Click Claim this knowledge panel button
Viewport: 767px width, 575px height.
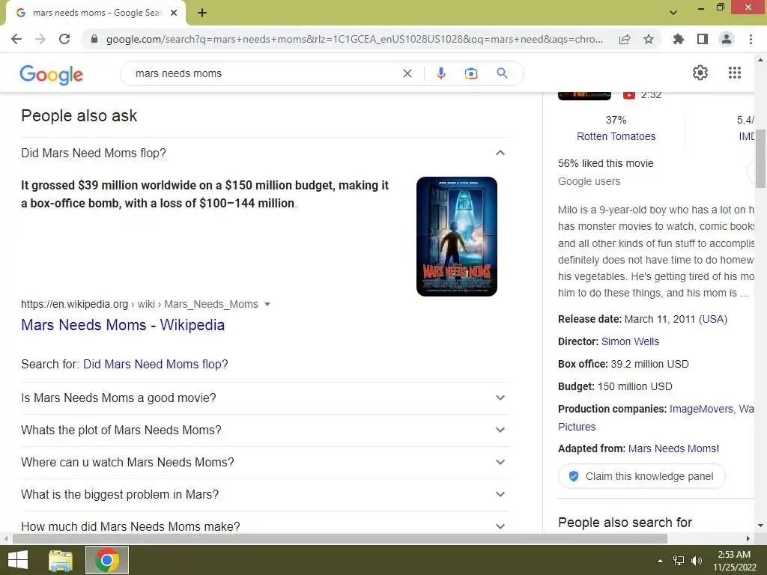click(x=641, y=476)
